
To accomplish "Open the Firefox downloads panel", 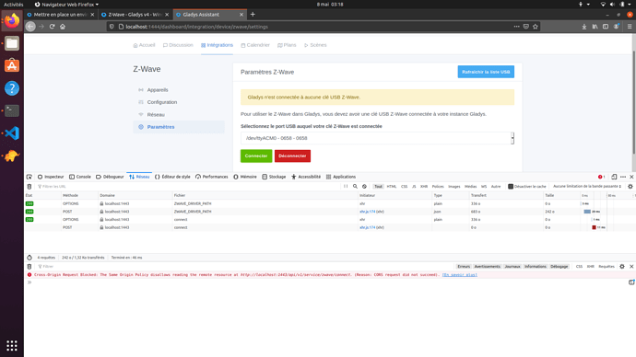I will [584, 27].
